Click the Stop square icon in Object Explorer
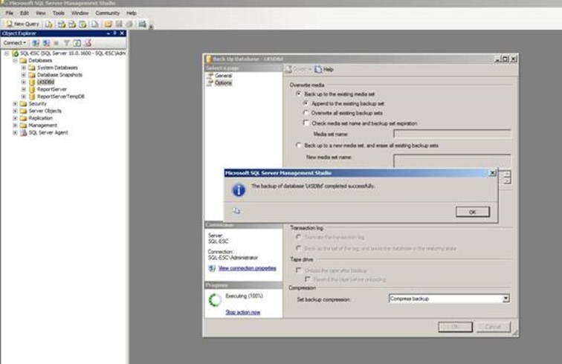 coord(56,43)
